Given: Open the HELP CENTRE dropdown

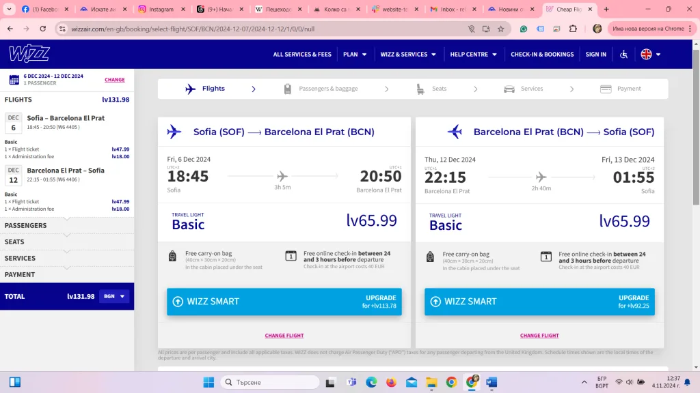Looking at the screenshot, I should (473, 55).
